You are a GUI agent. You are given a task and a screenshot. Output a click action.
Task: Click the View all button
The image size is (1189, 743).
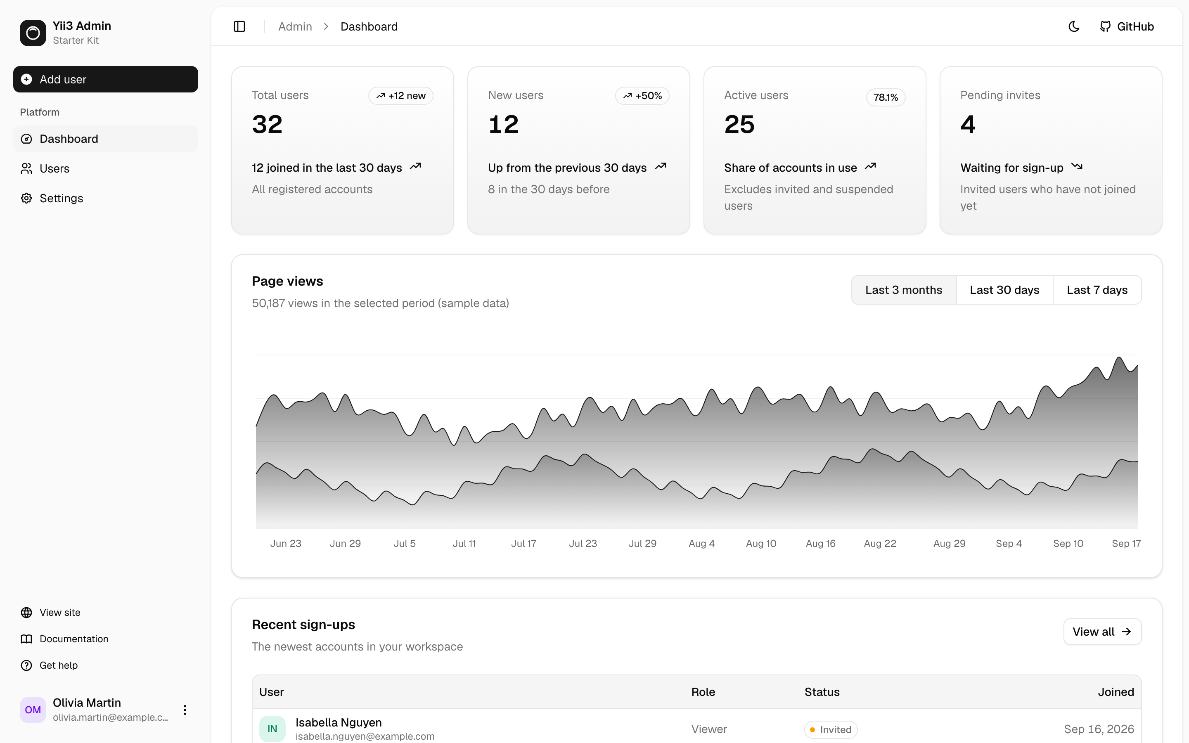[x=1102, y=632]
